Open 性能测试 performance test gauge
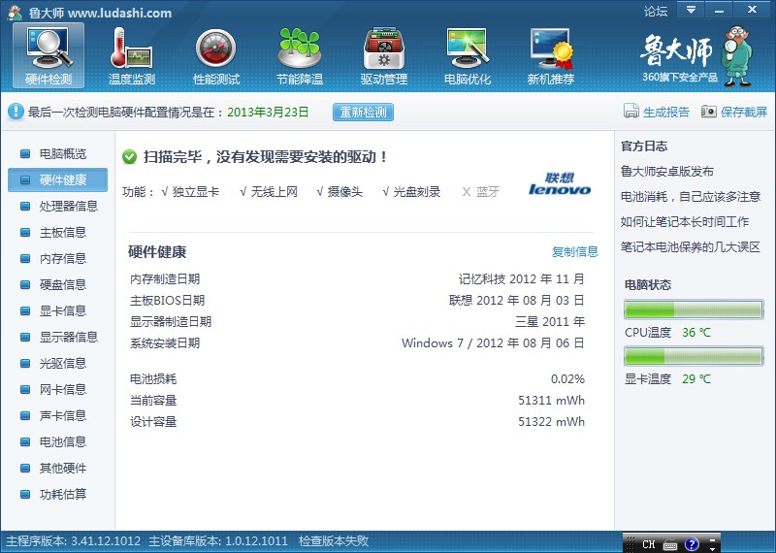 click(x=215, y=48)
